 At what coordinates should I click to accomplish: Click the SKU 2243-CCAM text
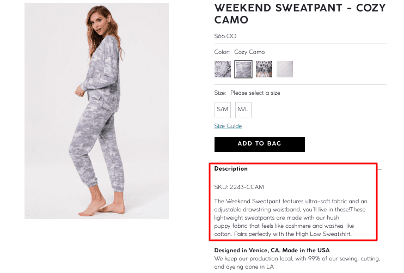239,187
